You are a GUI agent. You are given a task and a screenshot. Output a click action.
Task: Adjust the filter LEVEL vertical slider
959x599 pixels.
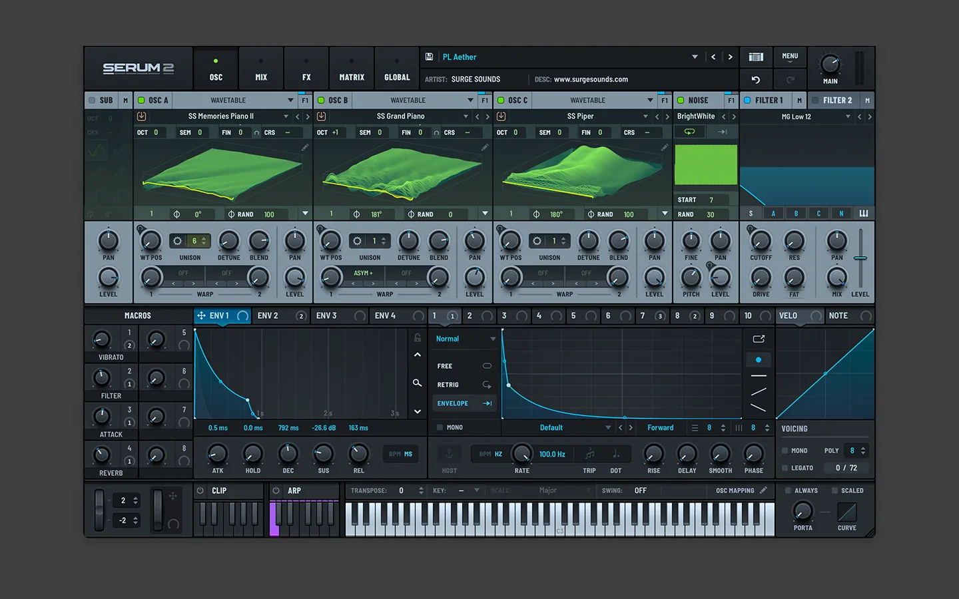click(860, 258)
